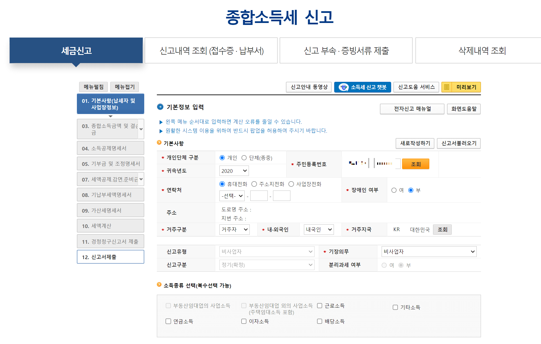Click the scroll chevron on sidebar item 03 종합소득금액

click(141, 129)
